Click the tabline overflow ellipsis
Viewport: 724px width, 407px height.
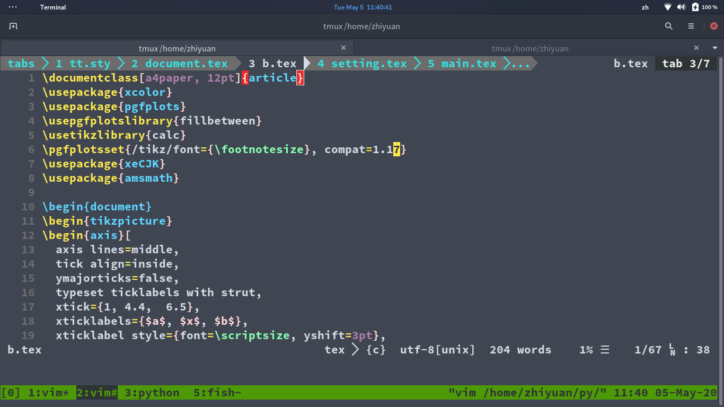point(520,64)
